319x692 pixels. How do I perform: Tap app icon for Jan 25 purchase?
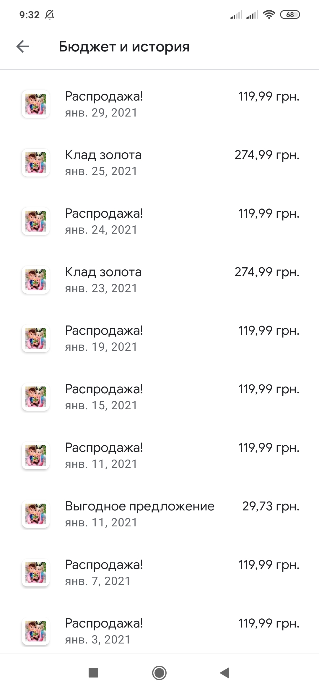tap(36, 163)
